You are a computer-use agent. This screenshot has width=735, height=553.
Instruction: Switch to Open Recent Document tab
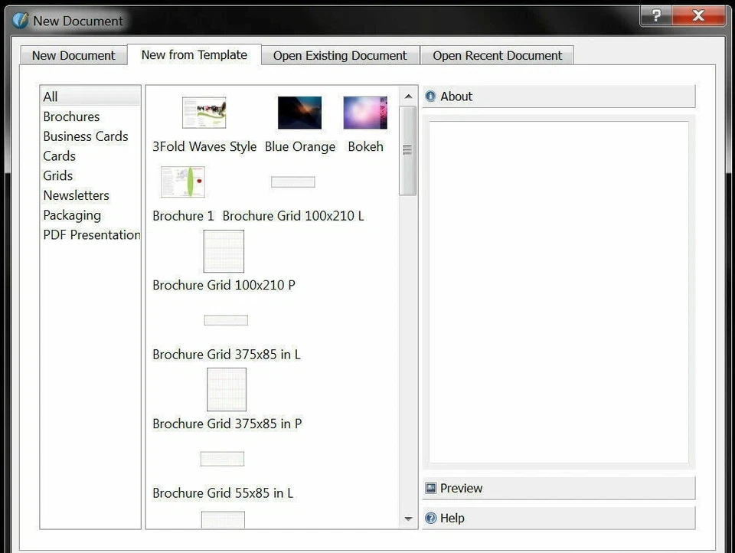click(497, 55)
